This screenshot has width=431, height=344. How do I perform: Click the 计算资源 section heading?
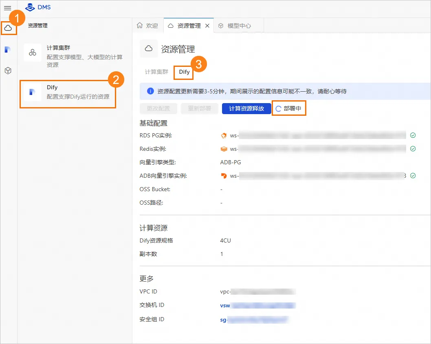(x=154, y=228)
